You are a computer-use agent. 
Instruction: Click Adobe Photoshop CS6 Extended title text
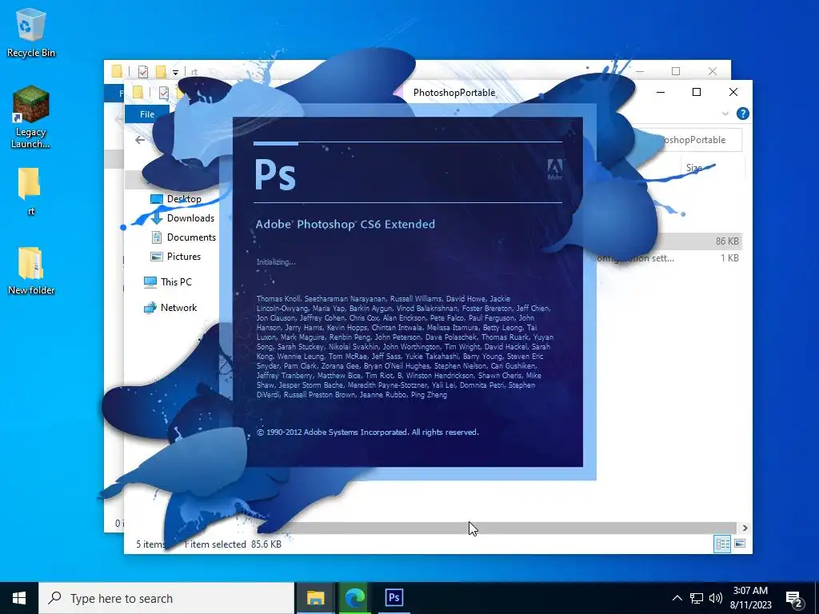pos(346,225)
